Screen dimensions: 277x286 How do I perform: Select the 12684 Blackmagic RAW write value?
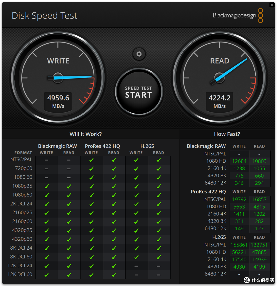(239, 161)
